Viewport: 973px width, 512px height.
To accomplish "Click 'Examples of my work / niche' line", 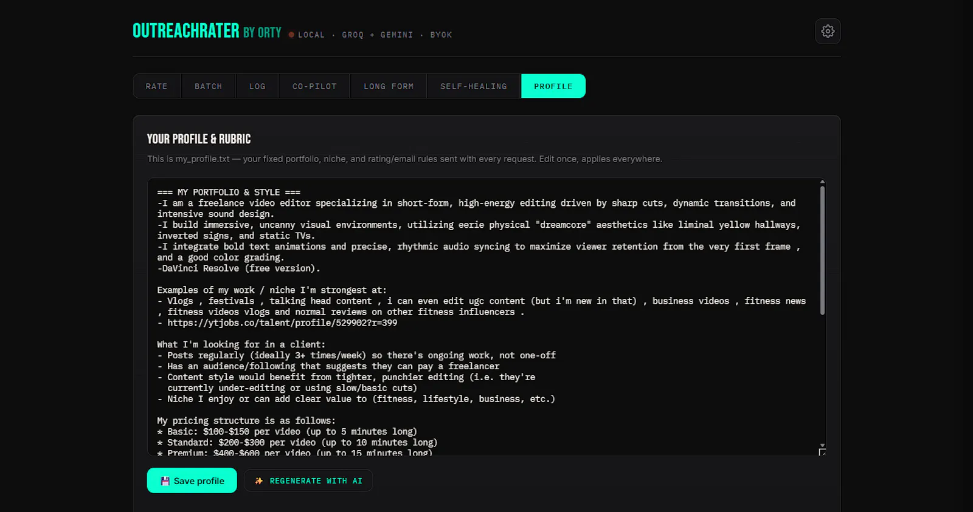I will [272, 290].
